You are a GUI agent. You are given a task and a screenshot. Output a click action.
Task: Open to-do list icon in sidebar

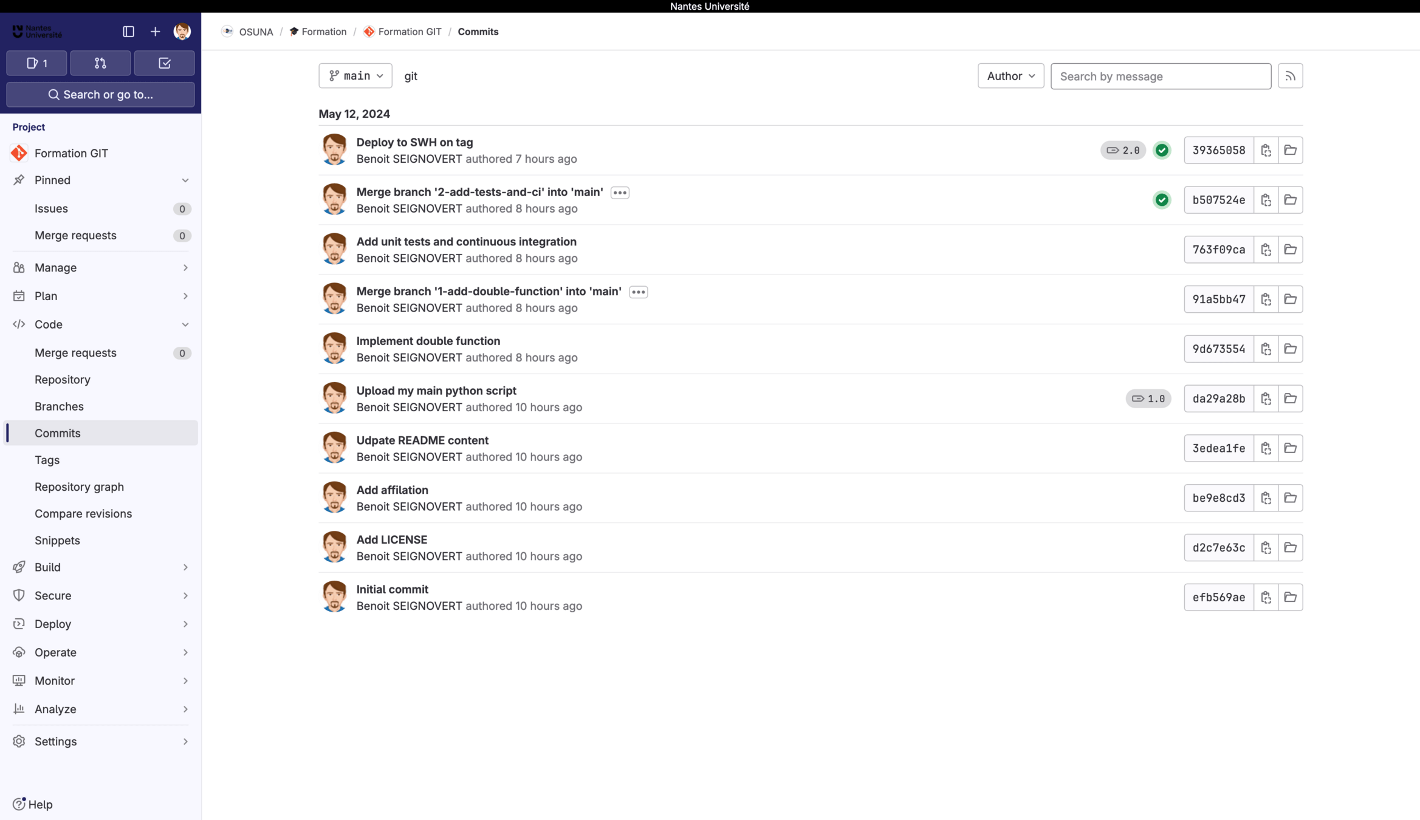pyautogui.click(x=164, y=63)
